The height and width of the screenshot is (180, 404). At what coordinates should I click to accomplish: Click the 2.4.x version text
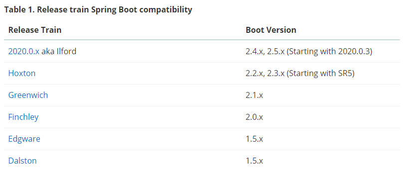point(255,51)
